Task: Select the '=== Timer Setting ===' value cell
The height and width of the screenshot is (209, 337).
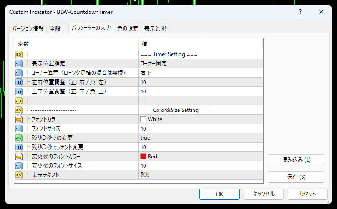Action: (x=201, y=54)
